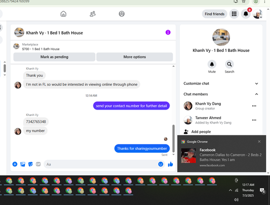
Task: Click the 'my number' message bubble
Action: tap(35, 131)
